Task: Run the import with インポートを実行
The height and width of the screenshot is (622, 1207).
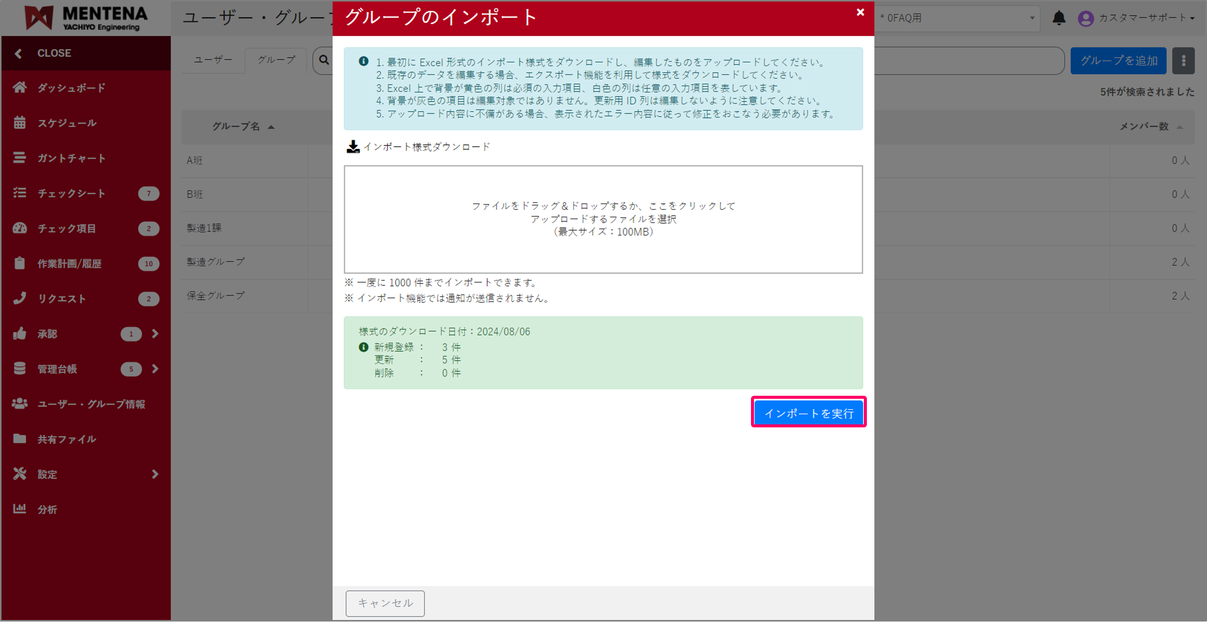Action: pyautogui.click(x=808, y=412)
